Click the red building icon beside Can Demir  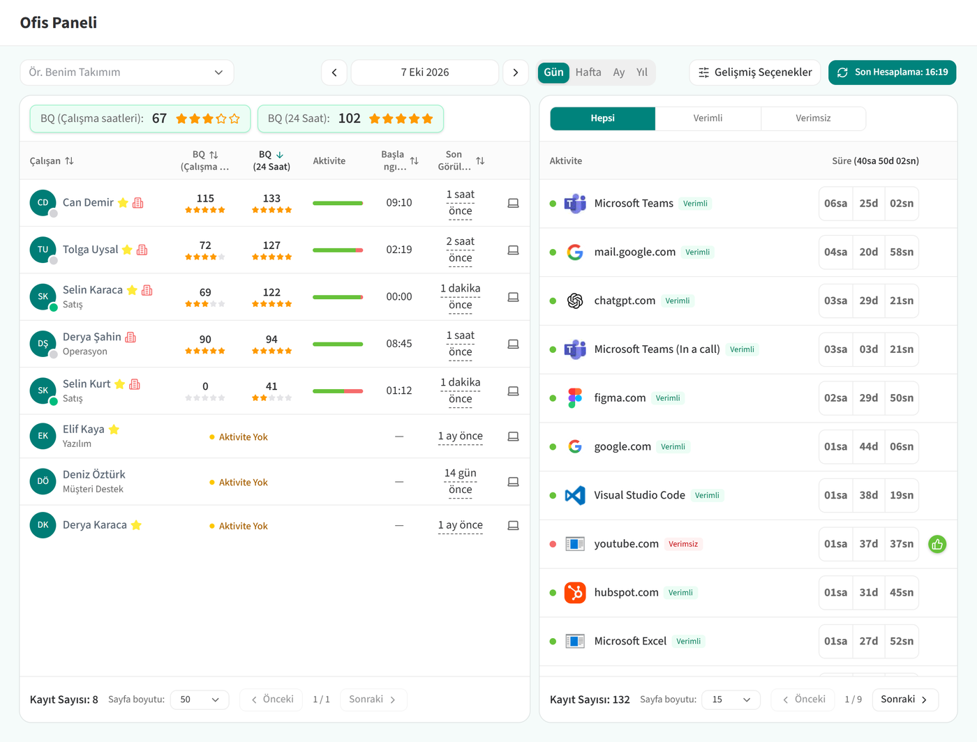138,203
